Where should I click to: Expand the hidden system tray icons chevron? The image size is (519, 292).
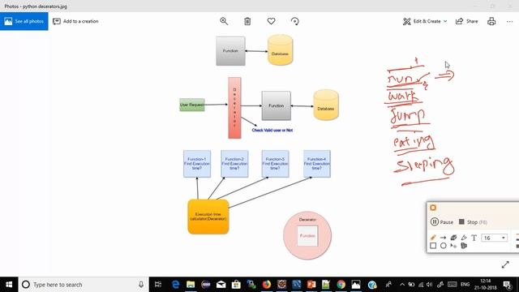tap(402, 285)
